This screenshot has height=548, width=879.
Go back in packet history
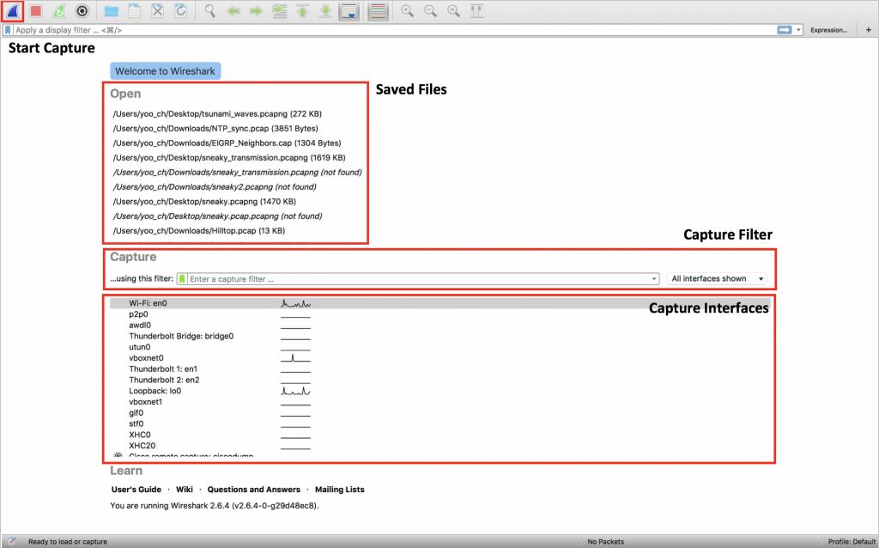click(233, 10)
